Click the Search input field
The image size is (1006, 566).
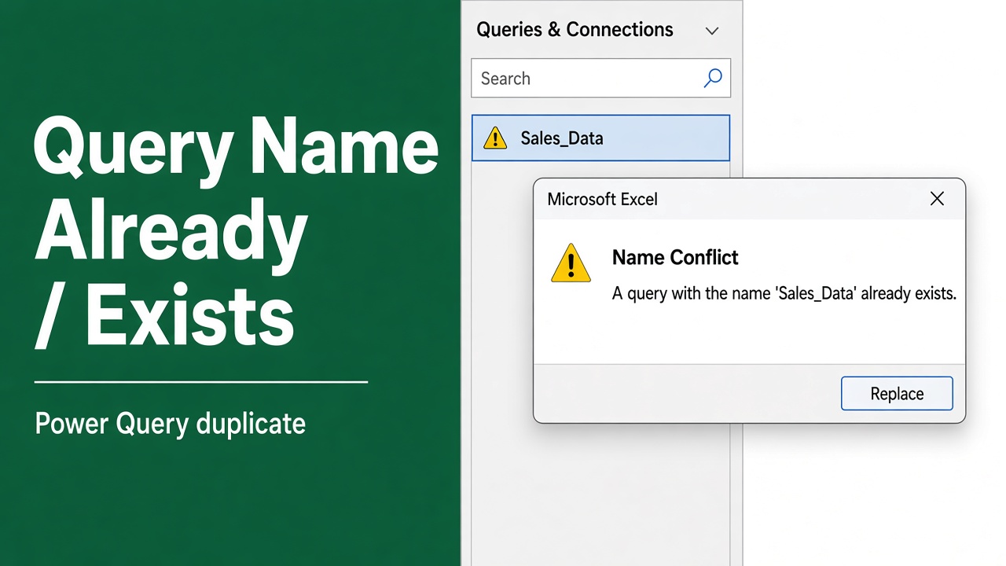pyautogui.click(x=600, y=79)
